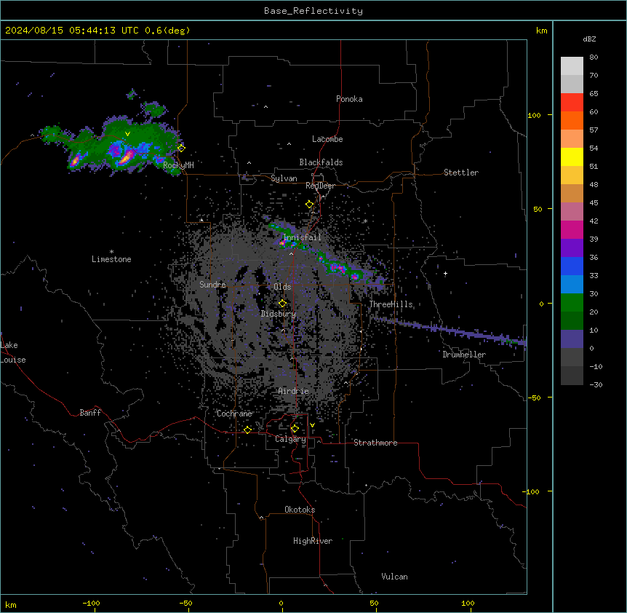Click the Stettler city label

(x=461, y=173)
